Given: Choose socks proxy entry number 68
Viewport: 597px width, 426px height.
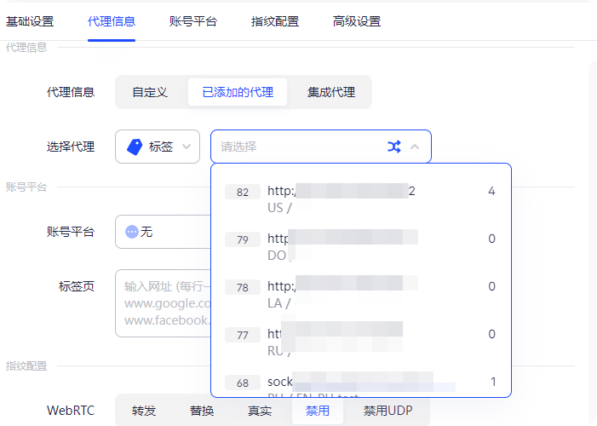Looking at the screenshot, I should pyautogui.click(x=360, y=383).
